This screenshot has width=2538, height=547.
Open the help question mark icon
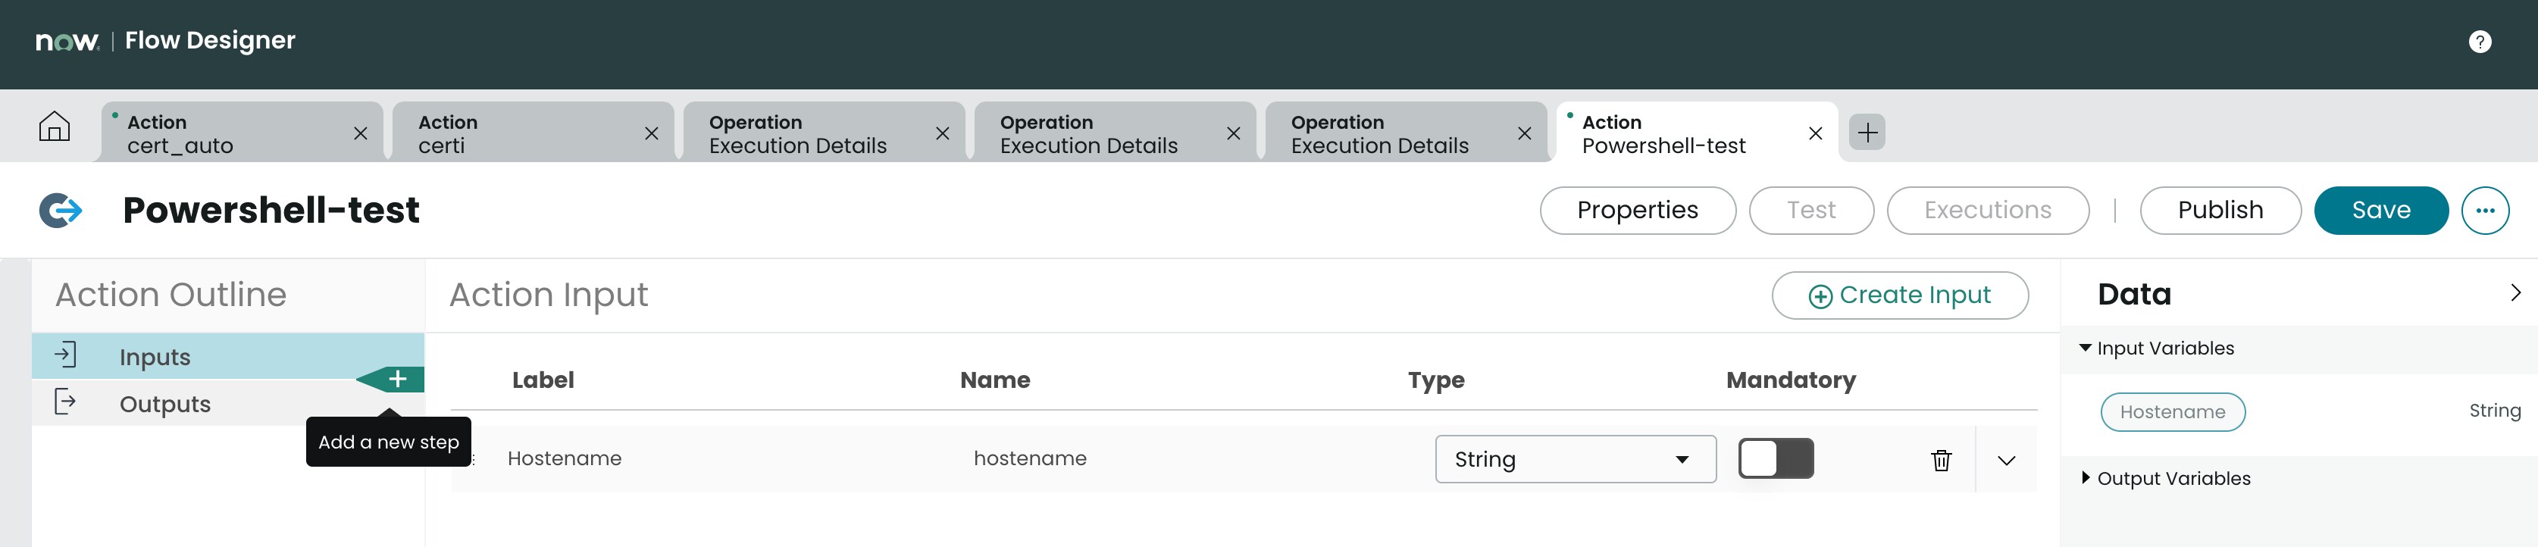pos(2480,42)
